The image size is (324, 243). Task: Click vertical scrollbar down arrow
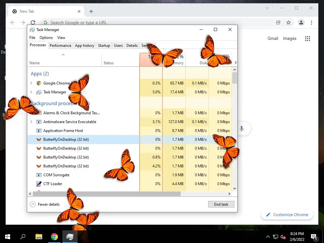pyautogui.click(x=234, y=189)
